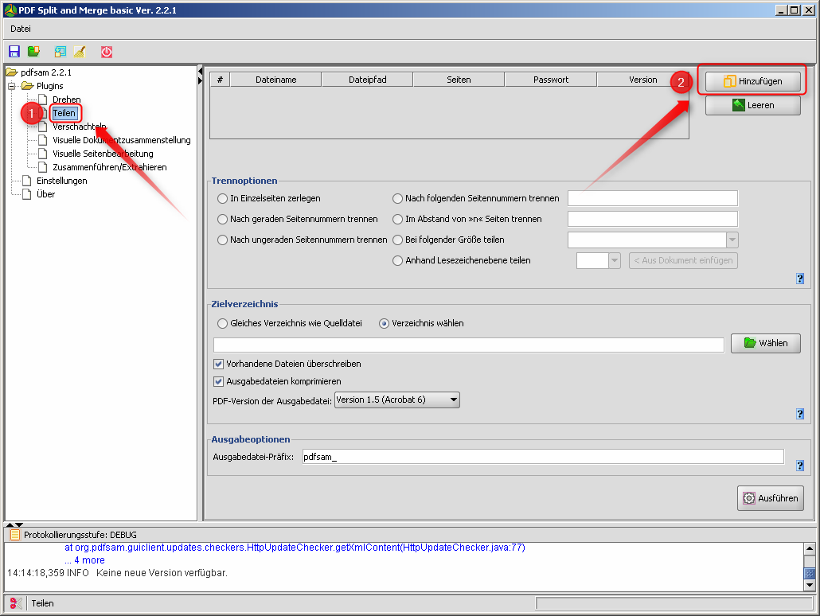Disable Ausgabedateien komprimieren
Screen dimensions: 820x616
[217, 381]
